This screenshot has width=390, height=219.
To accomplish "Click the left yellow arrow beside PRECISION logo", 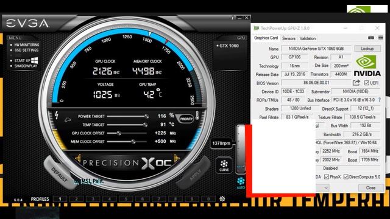I will (x=78, y=158).
